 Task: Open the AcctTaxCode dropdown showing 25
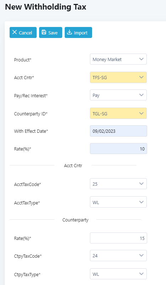[x=118, y=184]
